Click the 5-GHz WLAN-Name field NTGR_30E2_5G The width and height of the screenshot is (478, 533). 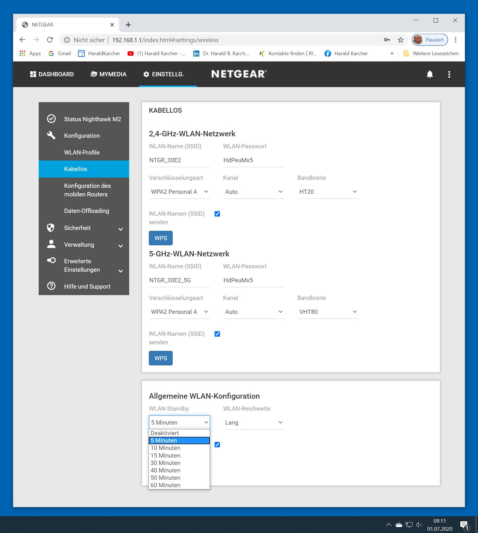179,280
